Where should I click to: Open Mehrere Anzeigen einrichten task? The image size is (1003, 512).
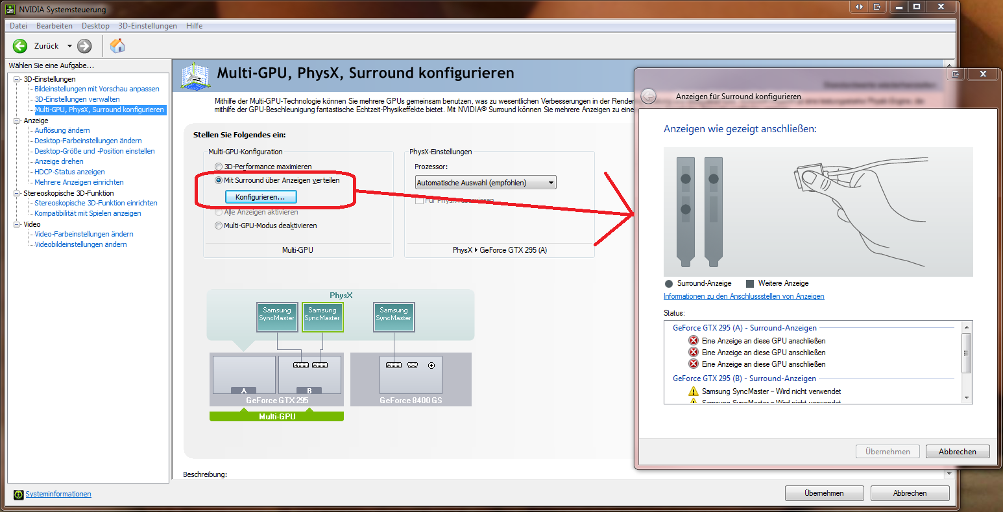click(79, 182)
